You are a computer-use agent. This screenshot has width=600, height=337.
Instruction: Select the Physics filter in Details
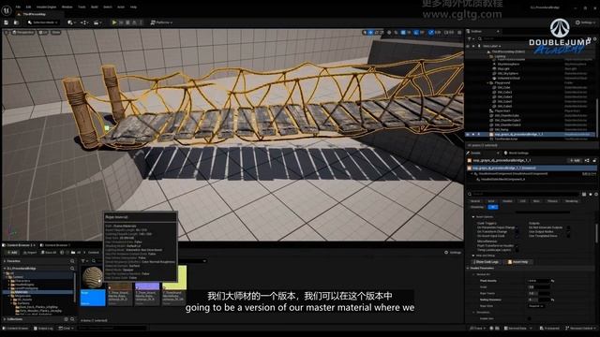(x=552, y=201)
